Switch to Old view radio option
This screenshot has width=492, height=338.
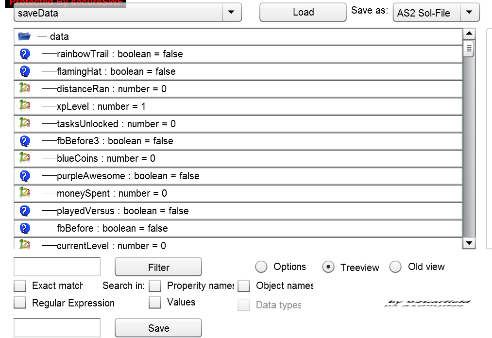click(395, 267)
